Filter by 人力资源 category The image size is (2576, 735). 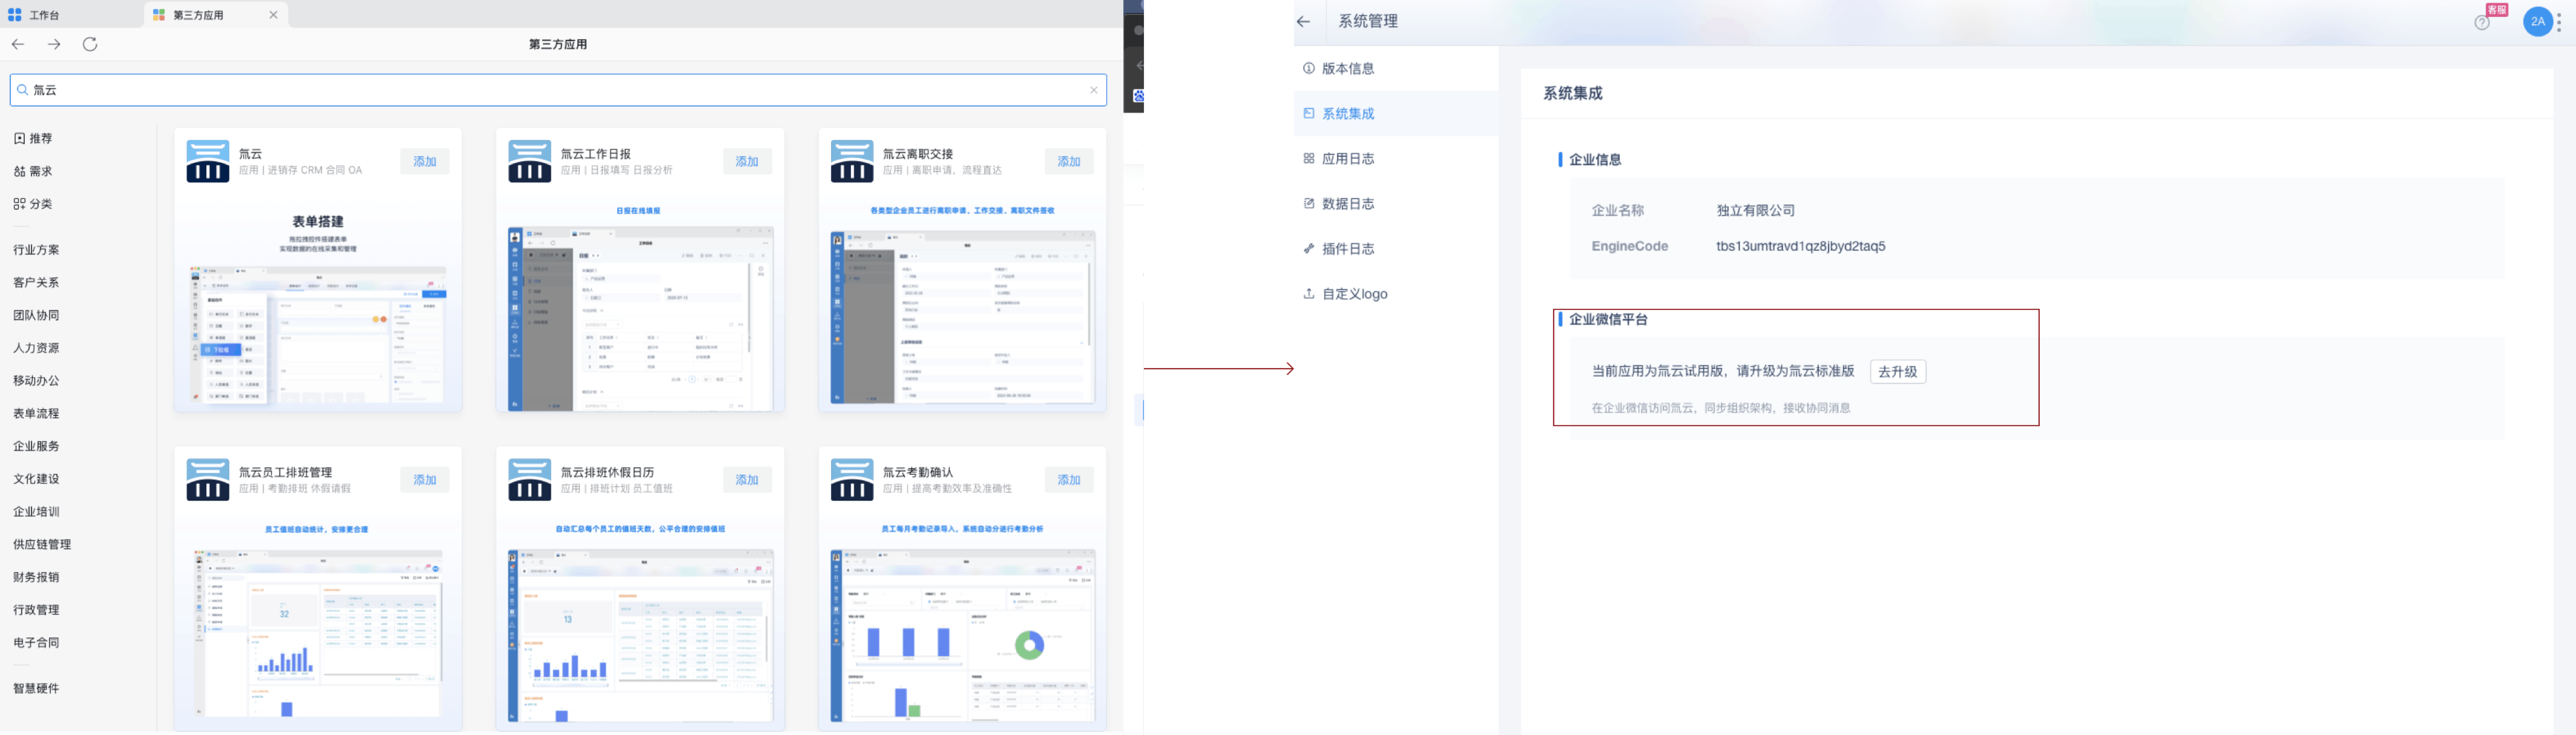click(36, 348)
